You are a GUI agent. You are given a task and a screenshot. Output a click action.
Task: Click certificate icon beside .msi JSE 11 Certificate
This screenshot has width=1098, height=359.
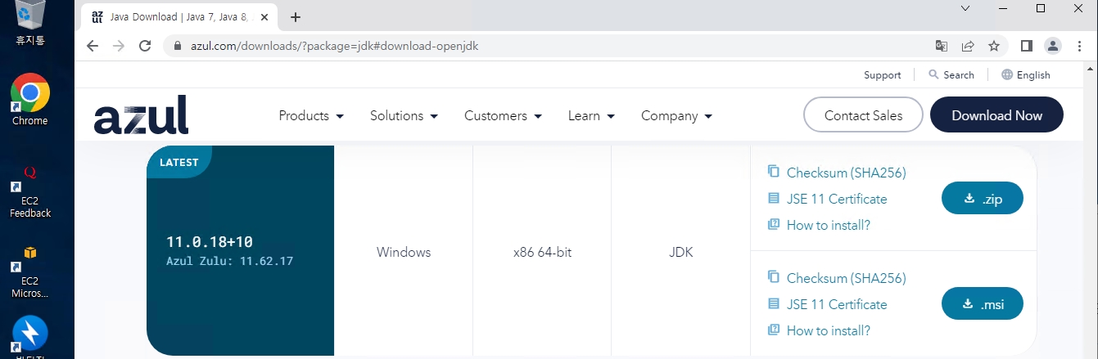[x=773, y=303]
